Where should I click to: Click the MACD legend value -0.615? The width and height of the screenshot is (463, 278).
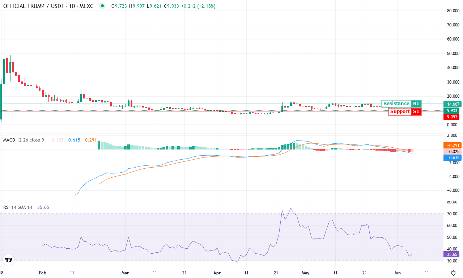click(73, 140)
